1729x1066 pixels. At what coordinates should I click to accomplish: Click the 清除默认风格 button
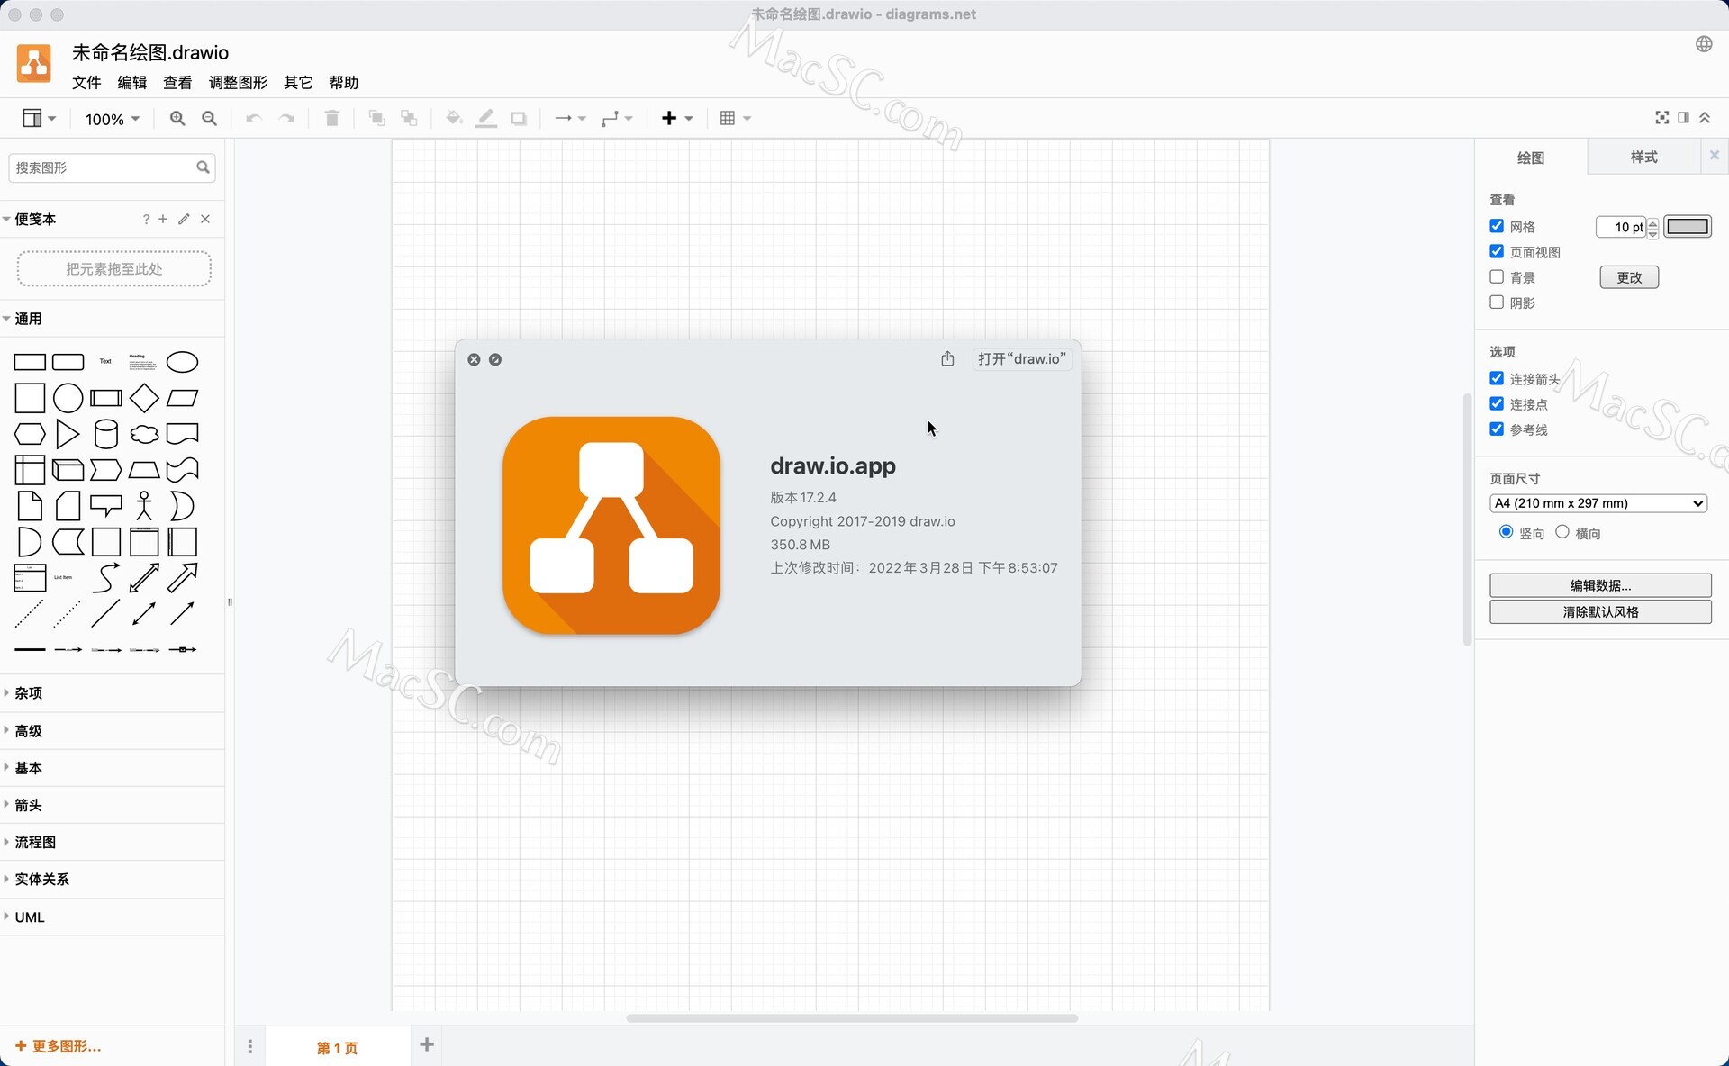1600,612
